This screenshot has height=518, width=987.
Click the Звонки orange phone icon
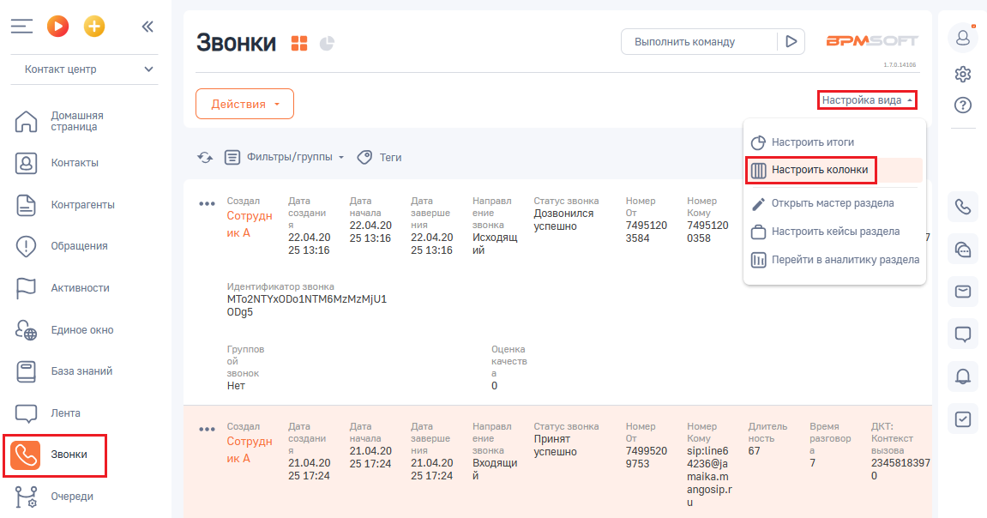pos(25,455)
